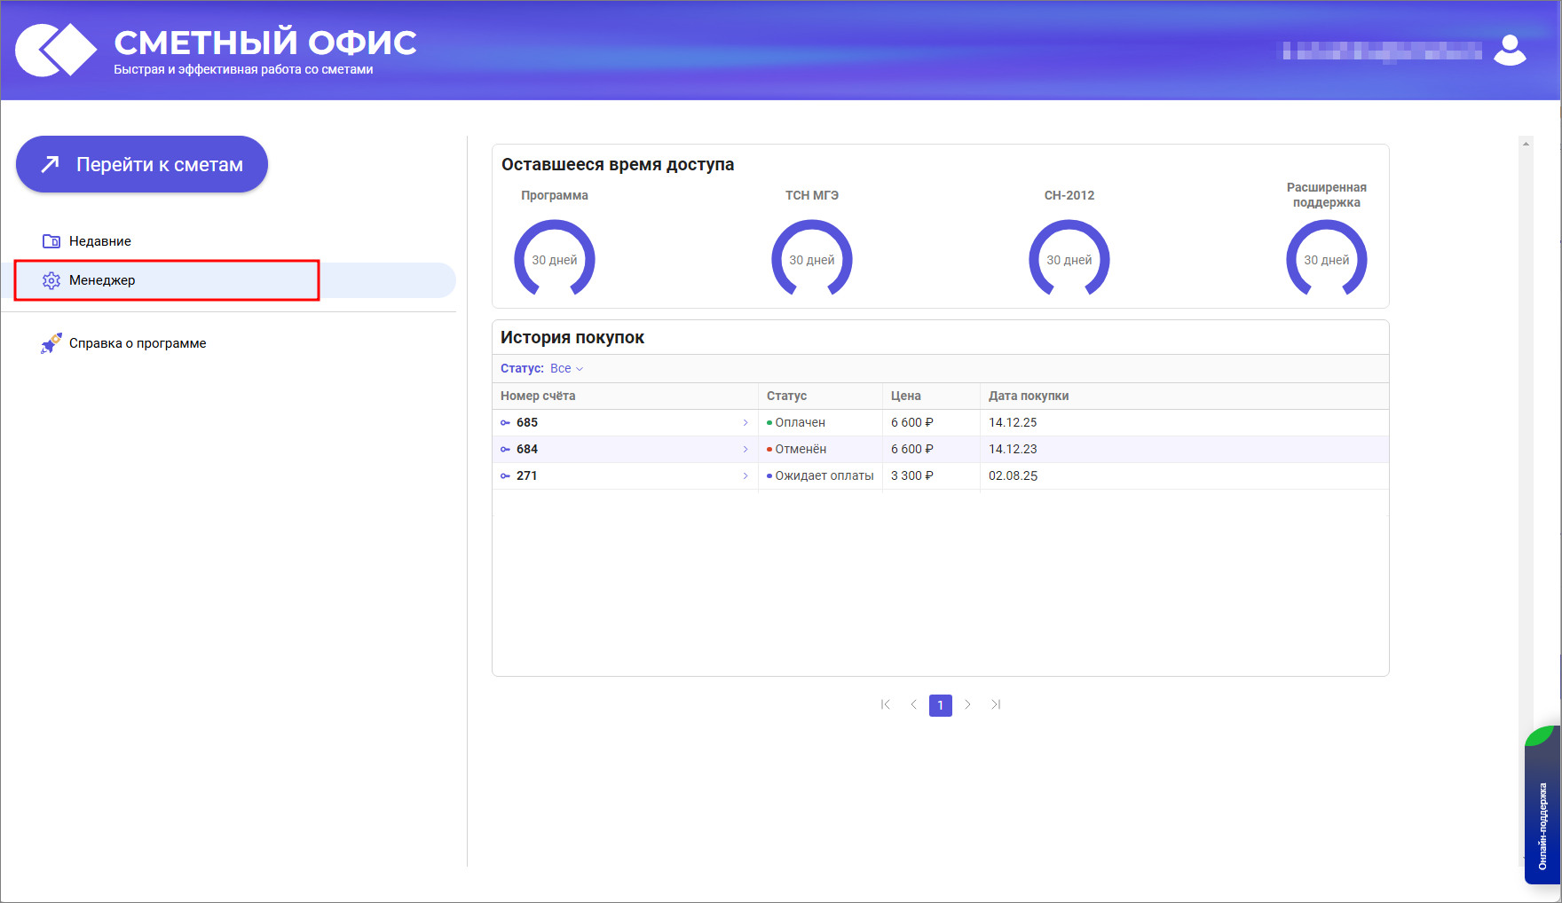Expand invoice 271 row chevron

(745, 476)
